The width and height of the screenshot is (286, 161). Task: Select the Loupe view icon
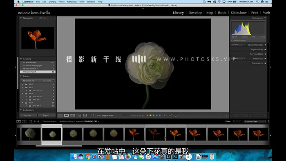(x=66, y=115)
